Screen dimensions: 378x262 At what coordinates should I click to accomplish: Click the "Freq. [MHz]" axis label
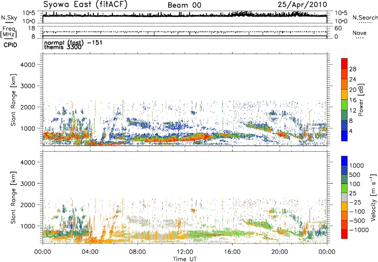click(x=9, y=32)
